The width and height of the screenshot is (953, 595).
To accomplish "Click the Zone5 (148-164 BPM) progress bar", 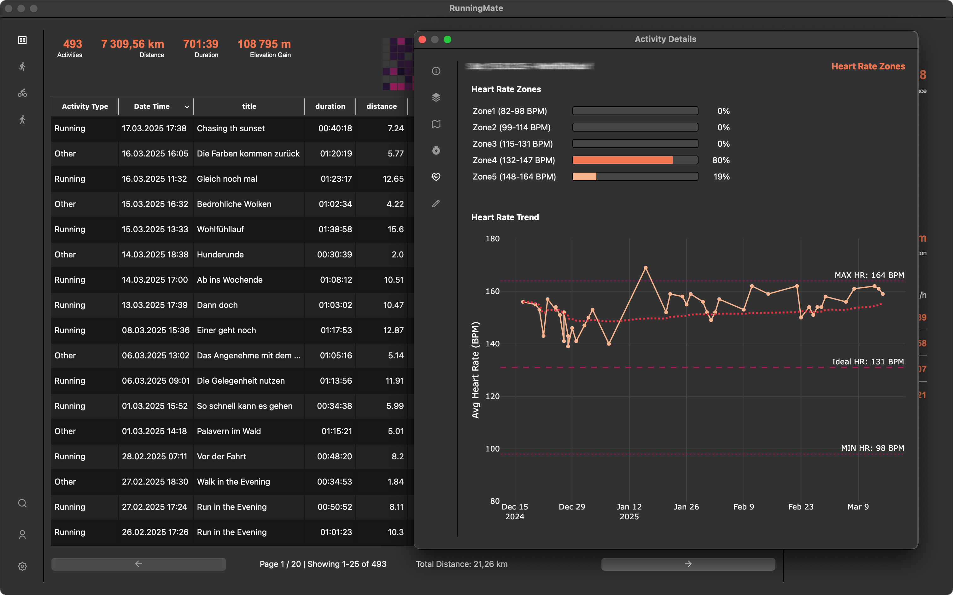I will click(x=635, y=177).
